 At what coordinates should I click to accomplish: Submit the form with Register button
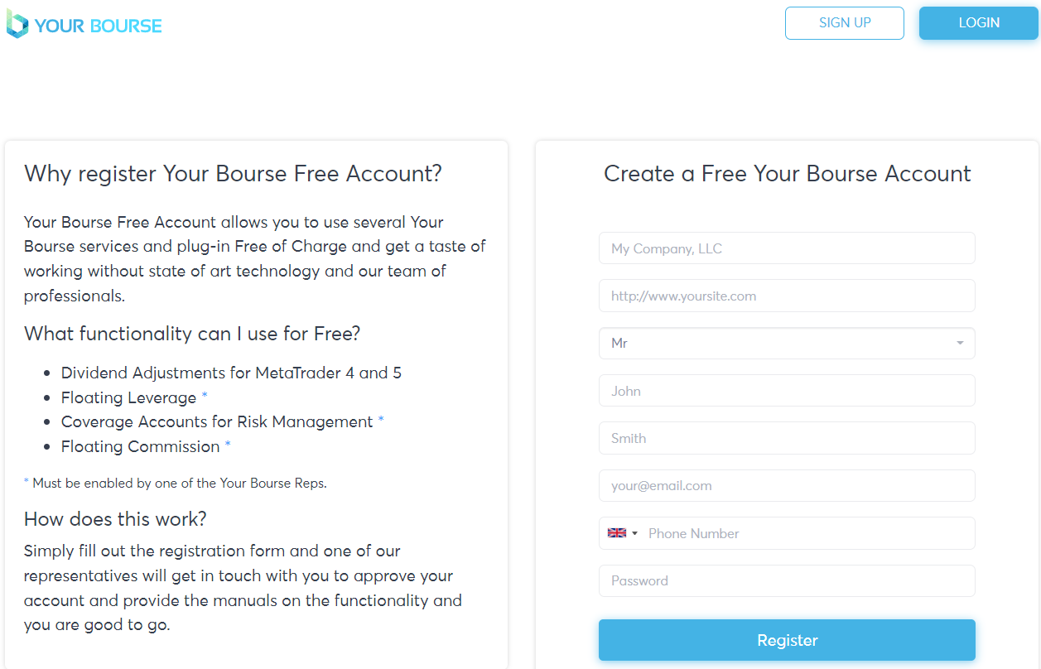[787, 640]
